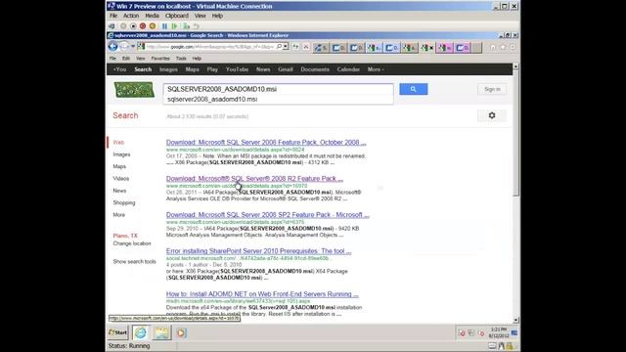
Task: Open the SQL Server 2008 R2 Feature Pack result
Action: [x=254, y=178]
